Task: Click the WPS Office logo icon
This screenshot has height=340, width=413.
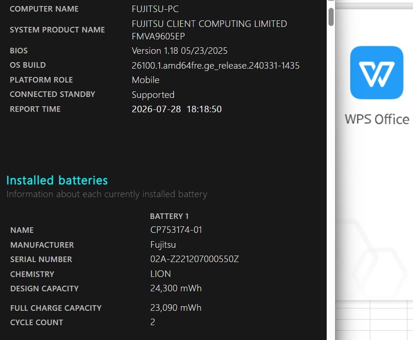Action: point(376,73)
